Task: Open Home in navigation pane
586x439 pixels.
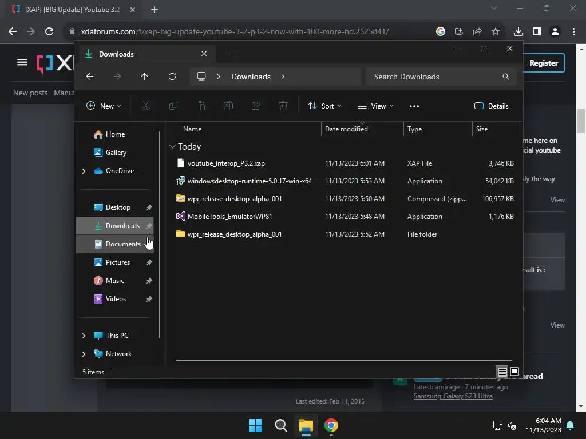Action: click(x=115, y=134)
